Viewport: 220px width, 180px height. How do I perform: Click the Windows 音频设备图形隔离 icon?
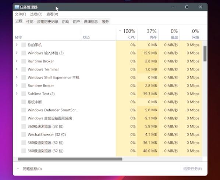tap(24, 118)
